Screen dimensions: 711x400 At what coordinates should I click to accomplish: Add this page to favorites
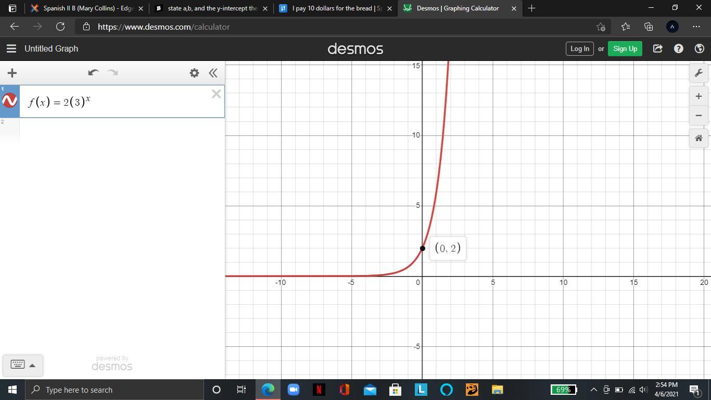click(x=601, y=27)
